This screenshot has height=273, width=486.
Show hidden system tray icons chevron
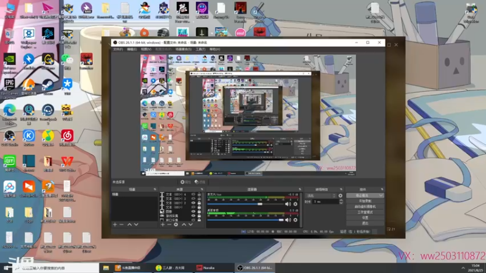(463, 268)
